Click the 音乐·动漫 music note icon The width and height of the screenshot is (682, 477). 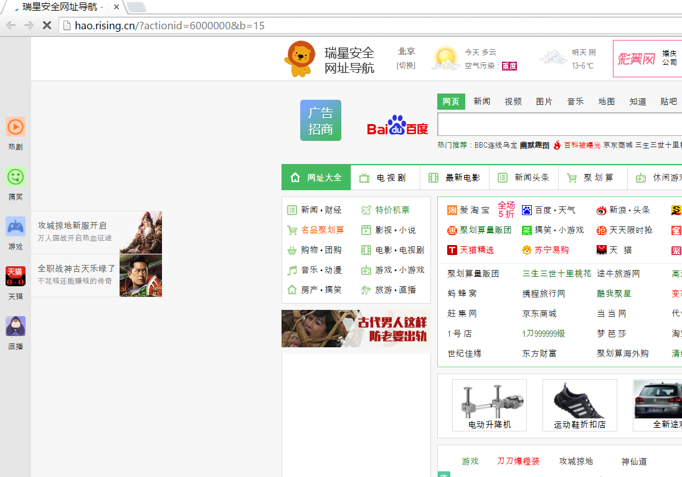pos(292,271)
